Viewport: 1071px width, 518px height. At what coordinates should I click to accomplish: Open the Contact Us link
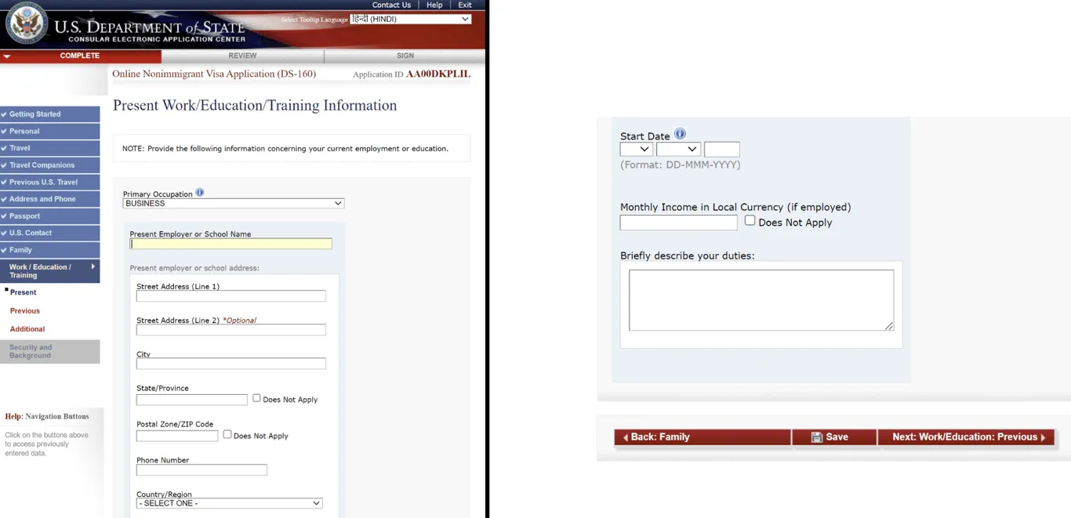point(391,5)
